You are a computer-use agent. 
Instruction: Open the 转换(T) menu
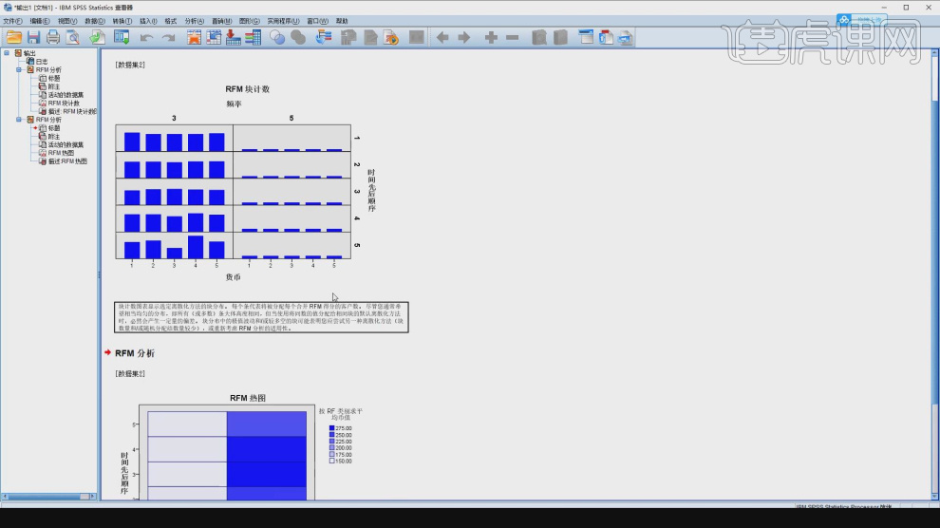tap(122, 21)
